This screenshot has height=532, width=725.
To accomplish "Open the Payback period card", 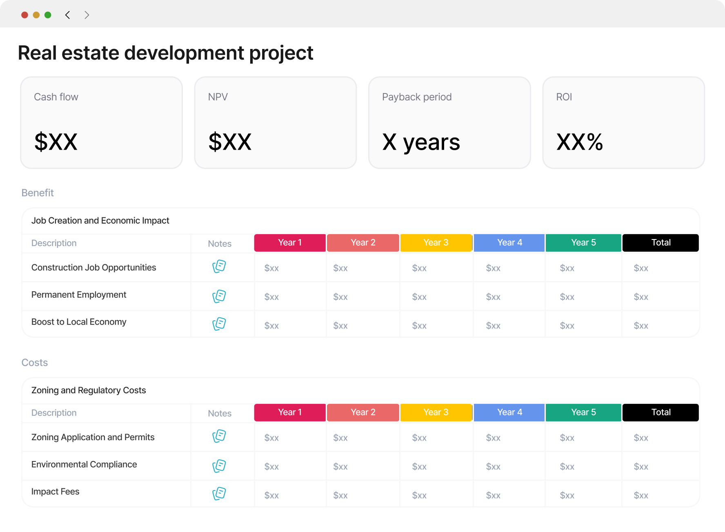I will coord(449,122).
